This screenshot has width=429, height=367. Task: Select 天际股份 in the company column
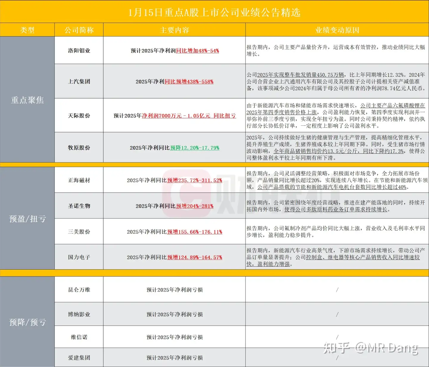click(x=78, y=116)
